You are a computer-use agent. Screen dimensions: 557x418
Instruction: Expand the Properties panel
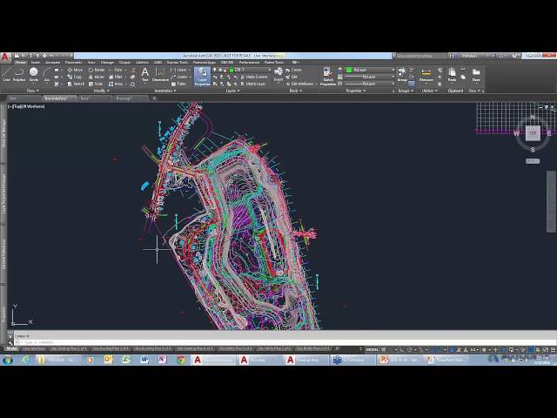[356, 91]
